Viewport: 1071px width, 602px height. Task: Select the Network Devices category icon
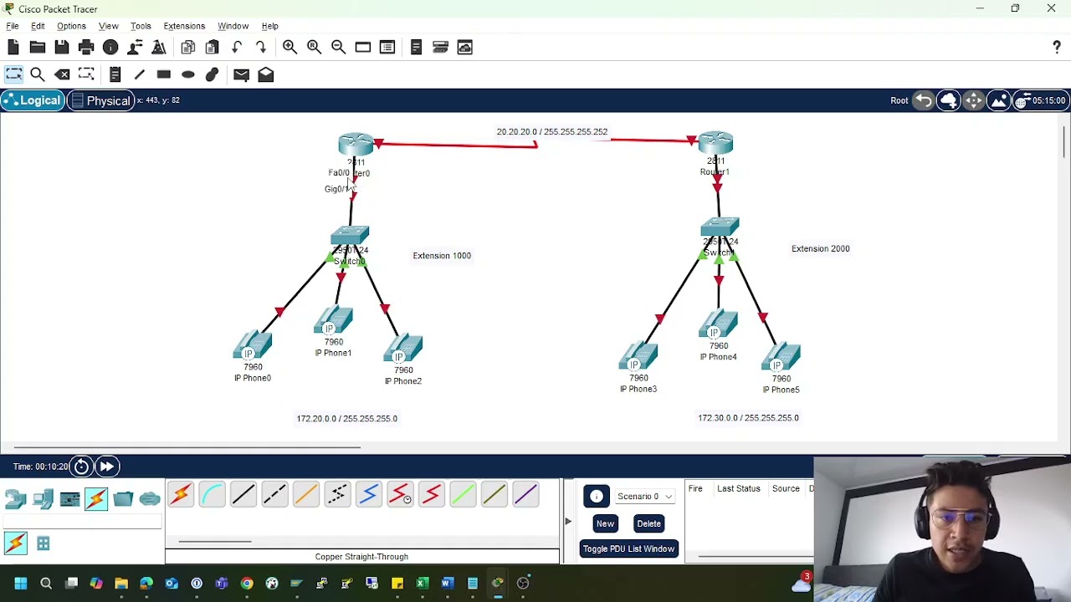(x=15, y=499)
